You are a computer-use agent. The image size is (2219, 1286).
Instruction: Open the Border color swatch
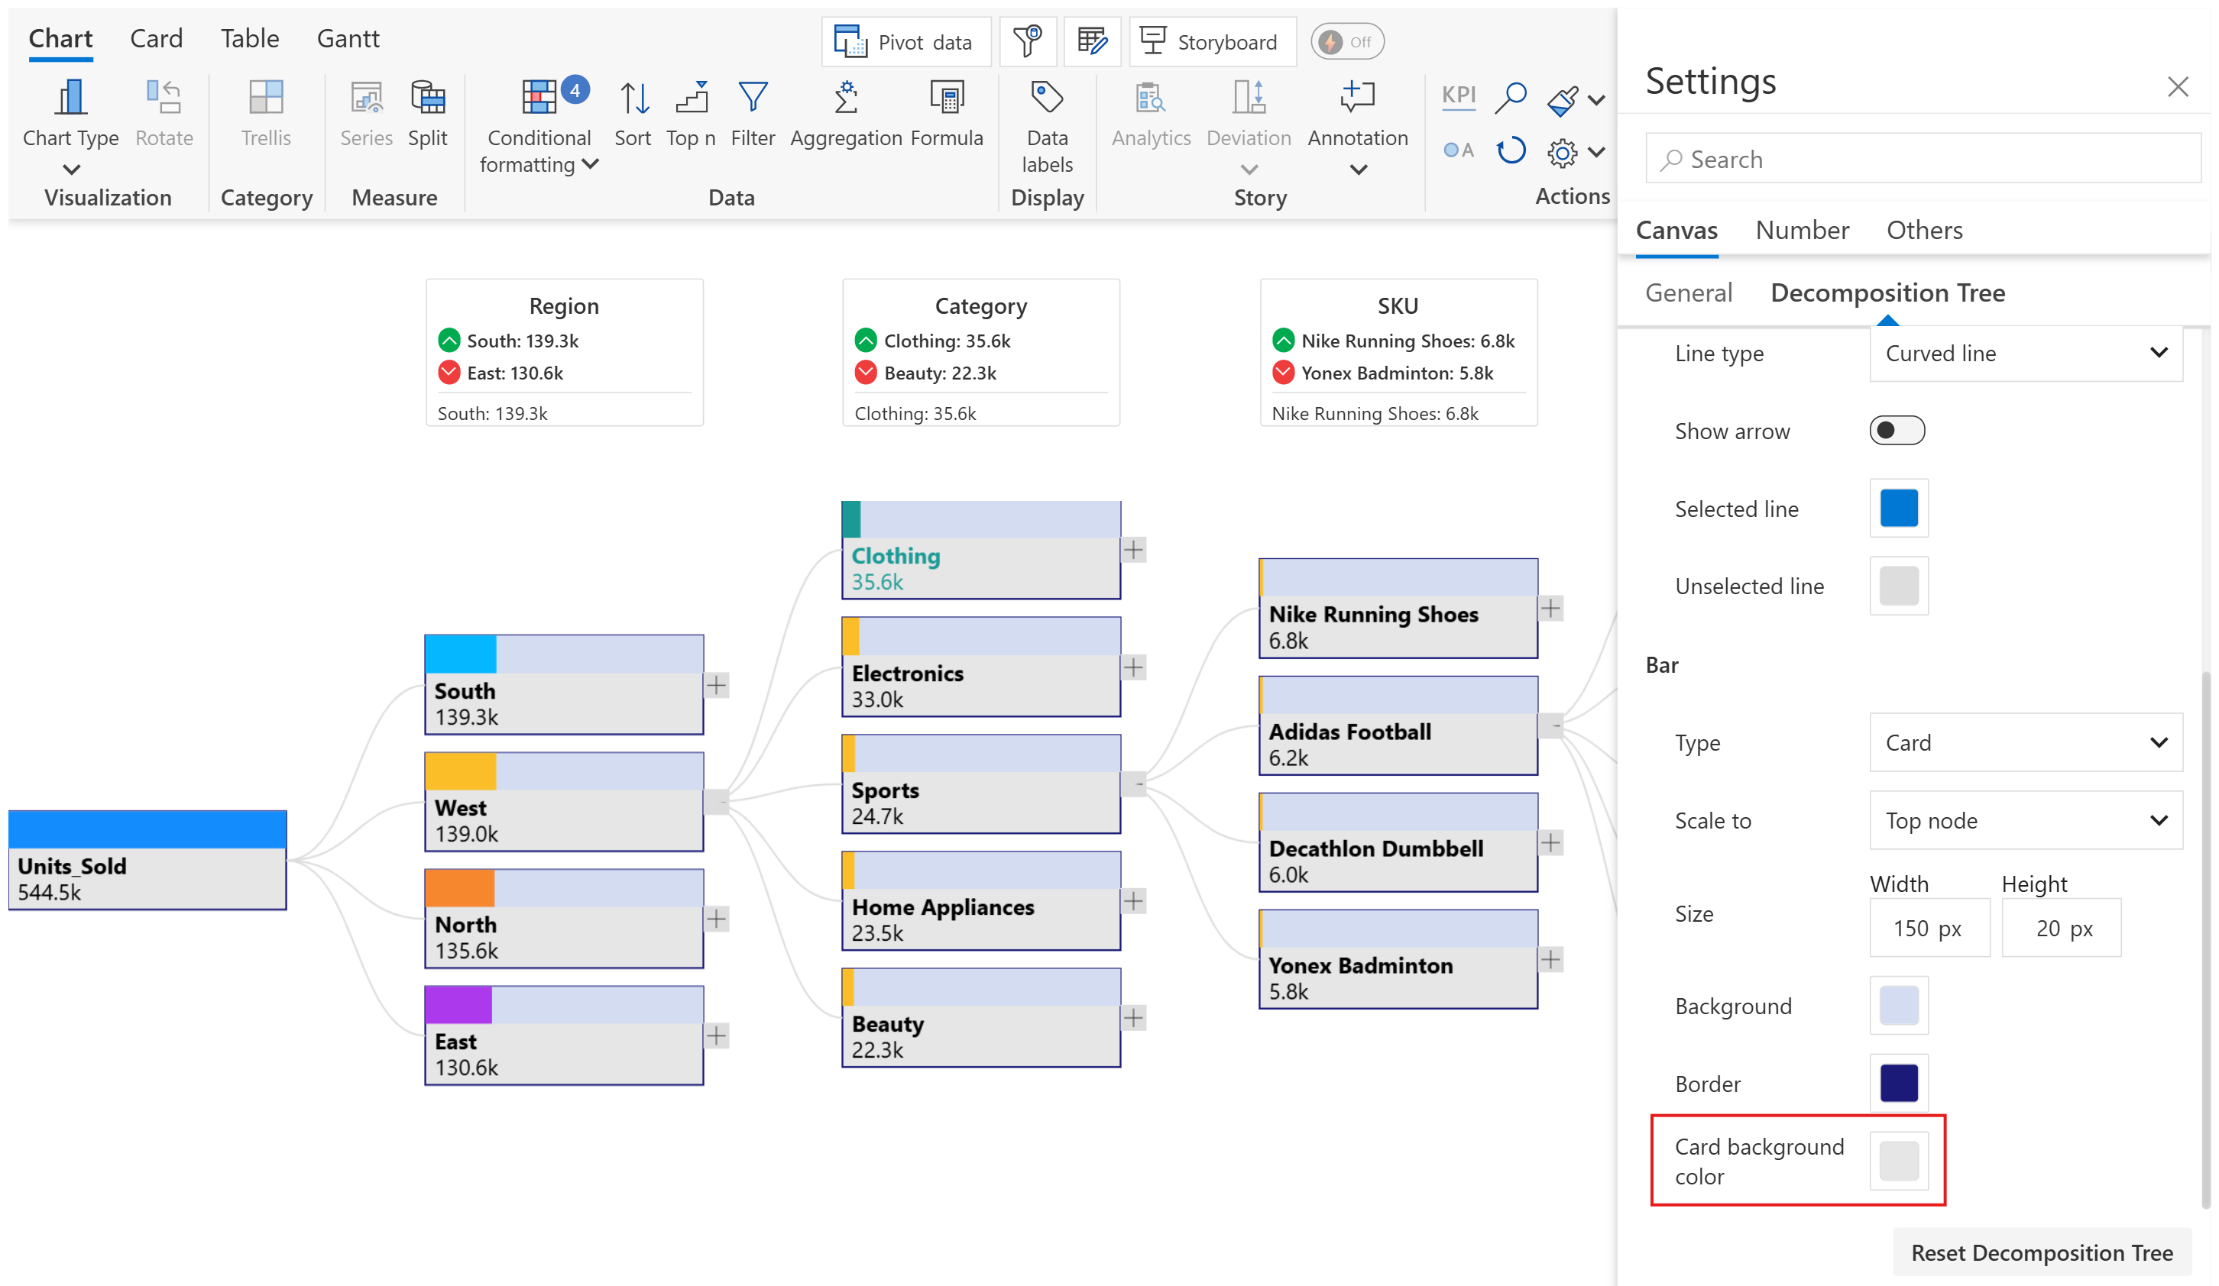pos(1899,1083)
